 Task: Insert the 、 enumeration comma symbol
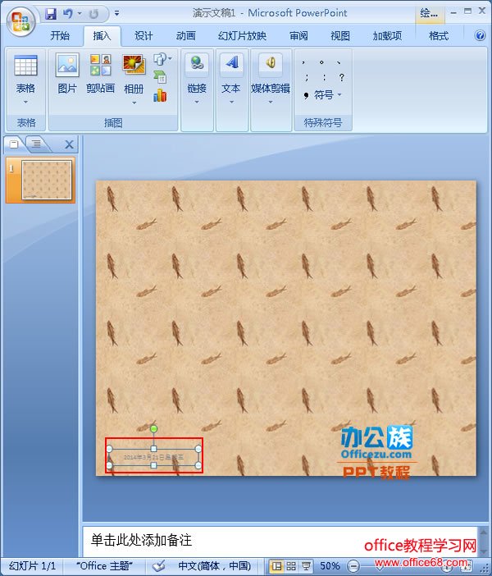339,62
